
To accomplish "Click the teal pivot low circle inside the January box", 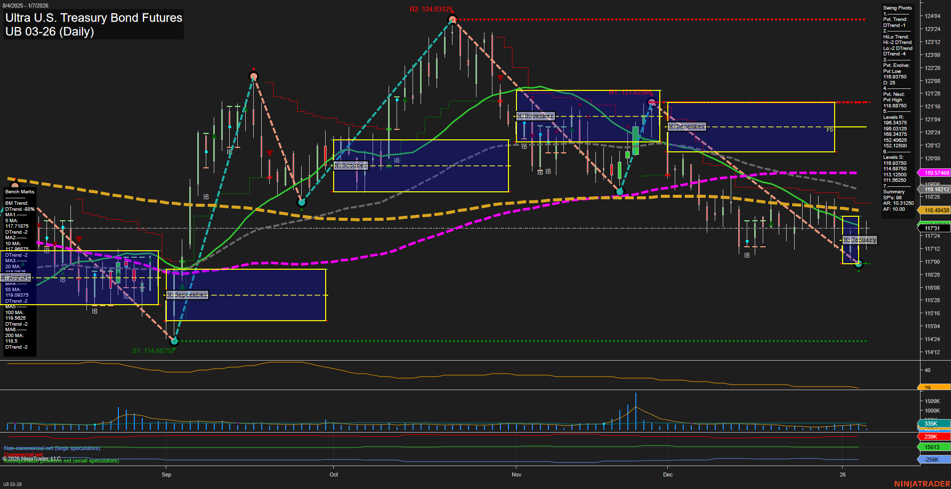I will [x=859, y=263].
